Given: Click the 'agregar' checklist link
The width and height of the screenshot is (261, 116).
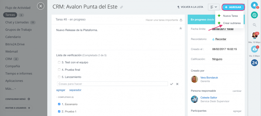Looking at the screenshot, I should [x=61, y=90].
